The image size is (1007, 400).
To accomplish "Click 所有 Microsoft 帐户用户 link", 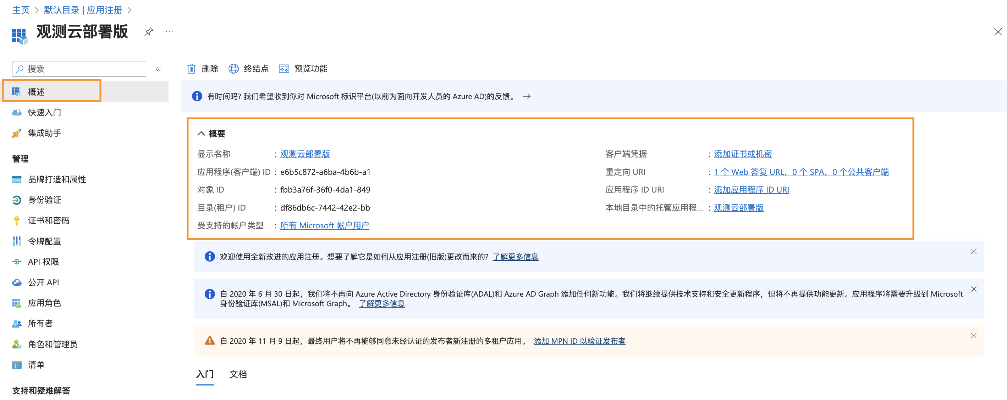I will coord(324,225).
